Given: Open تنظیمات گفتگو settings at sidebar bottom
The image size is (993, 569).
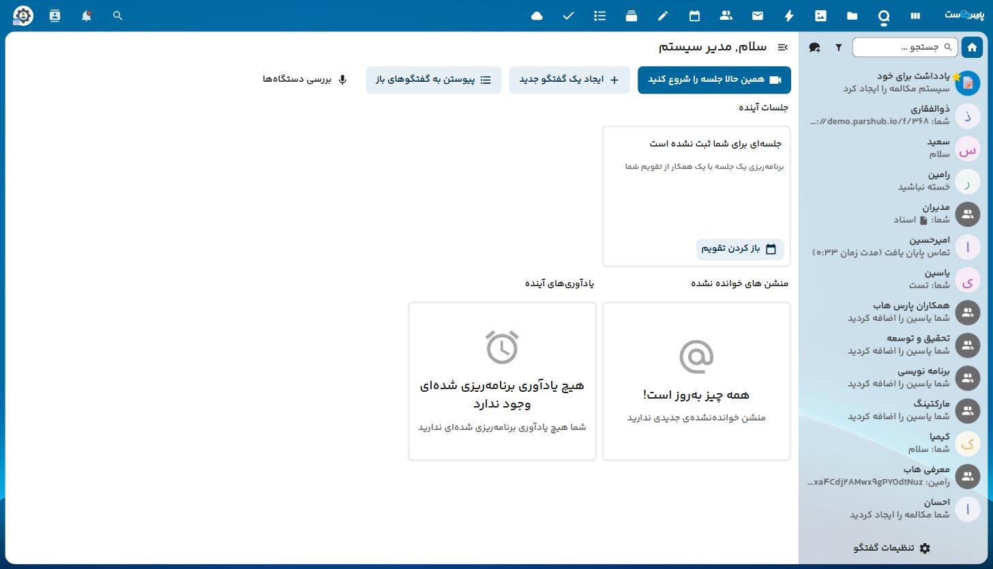Looking at the screenshot, I should pos(892,548).
